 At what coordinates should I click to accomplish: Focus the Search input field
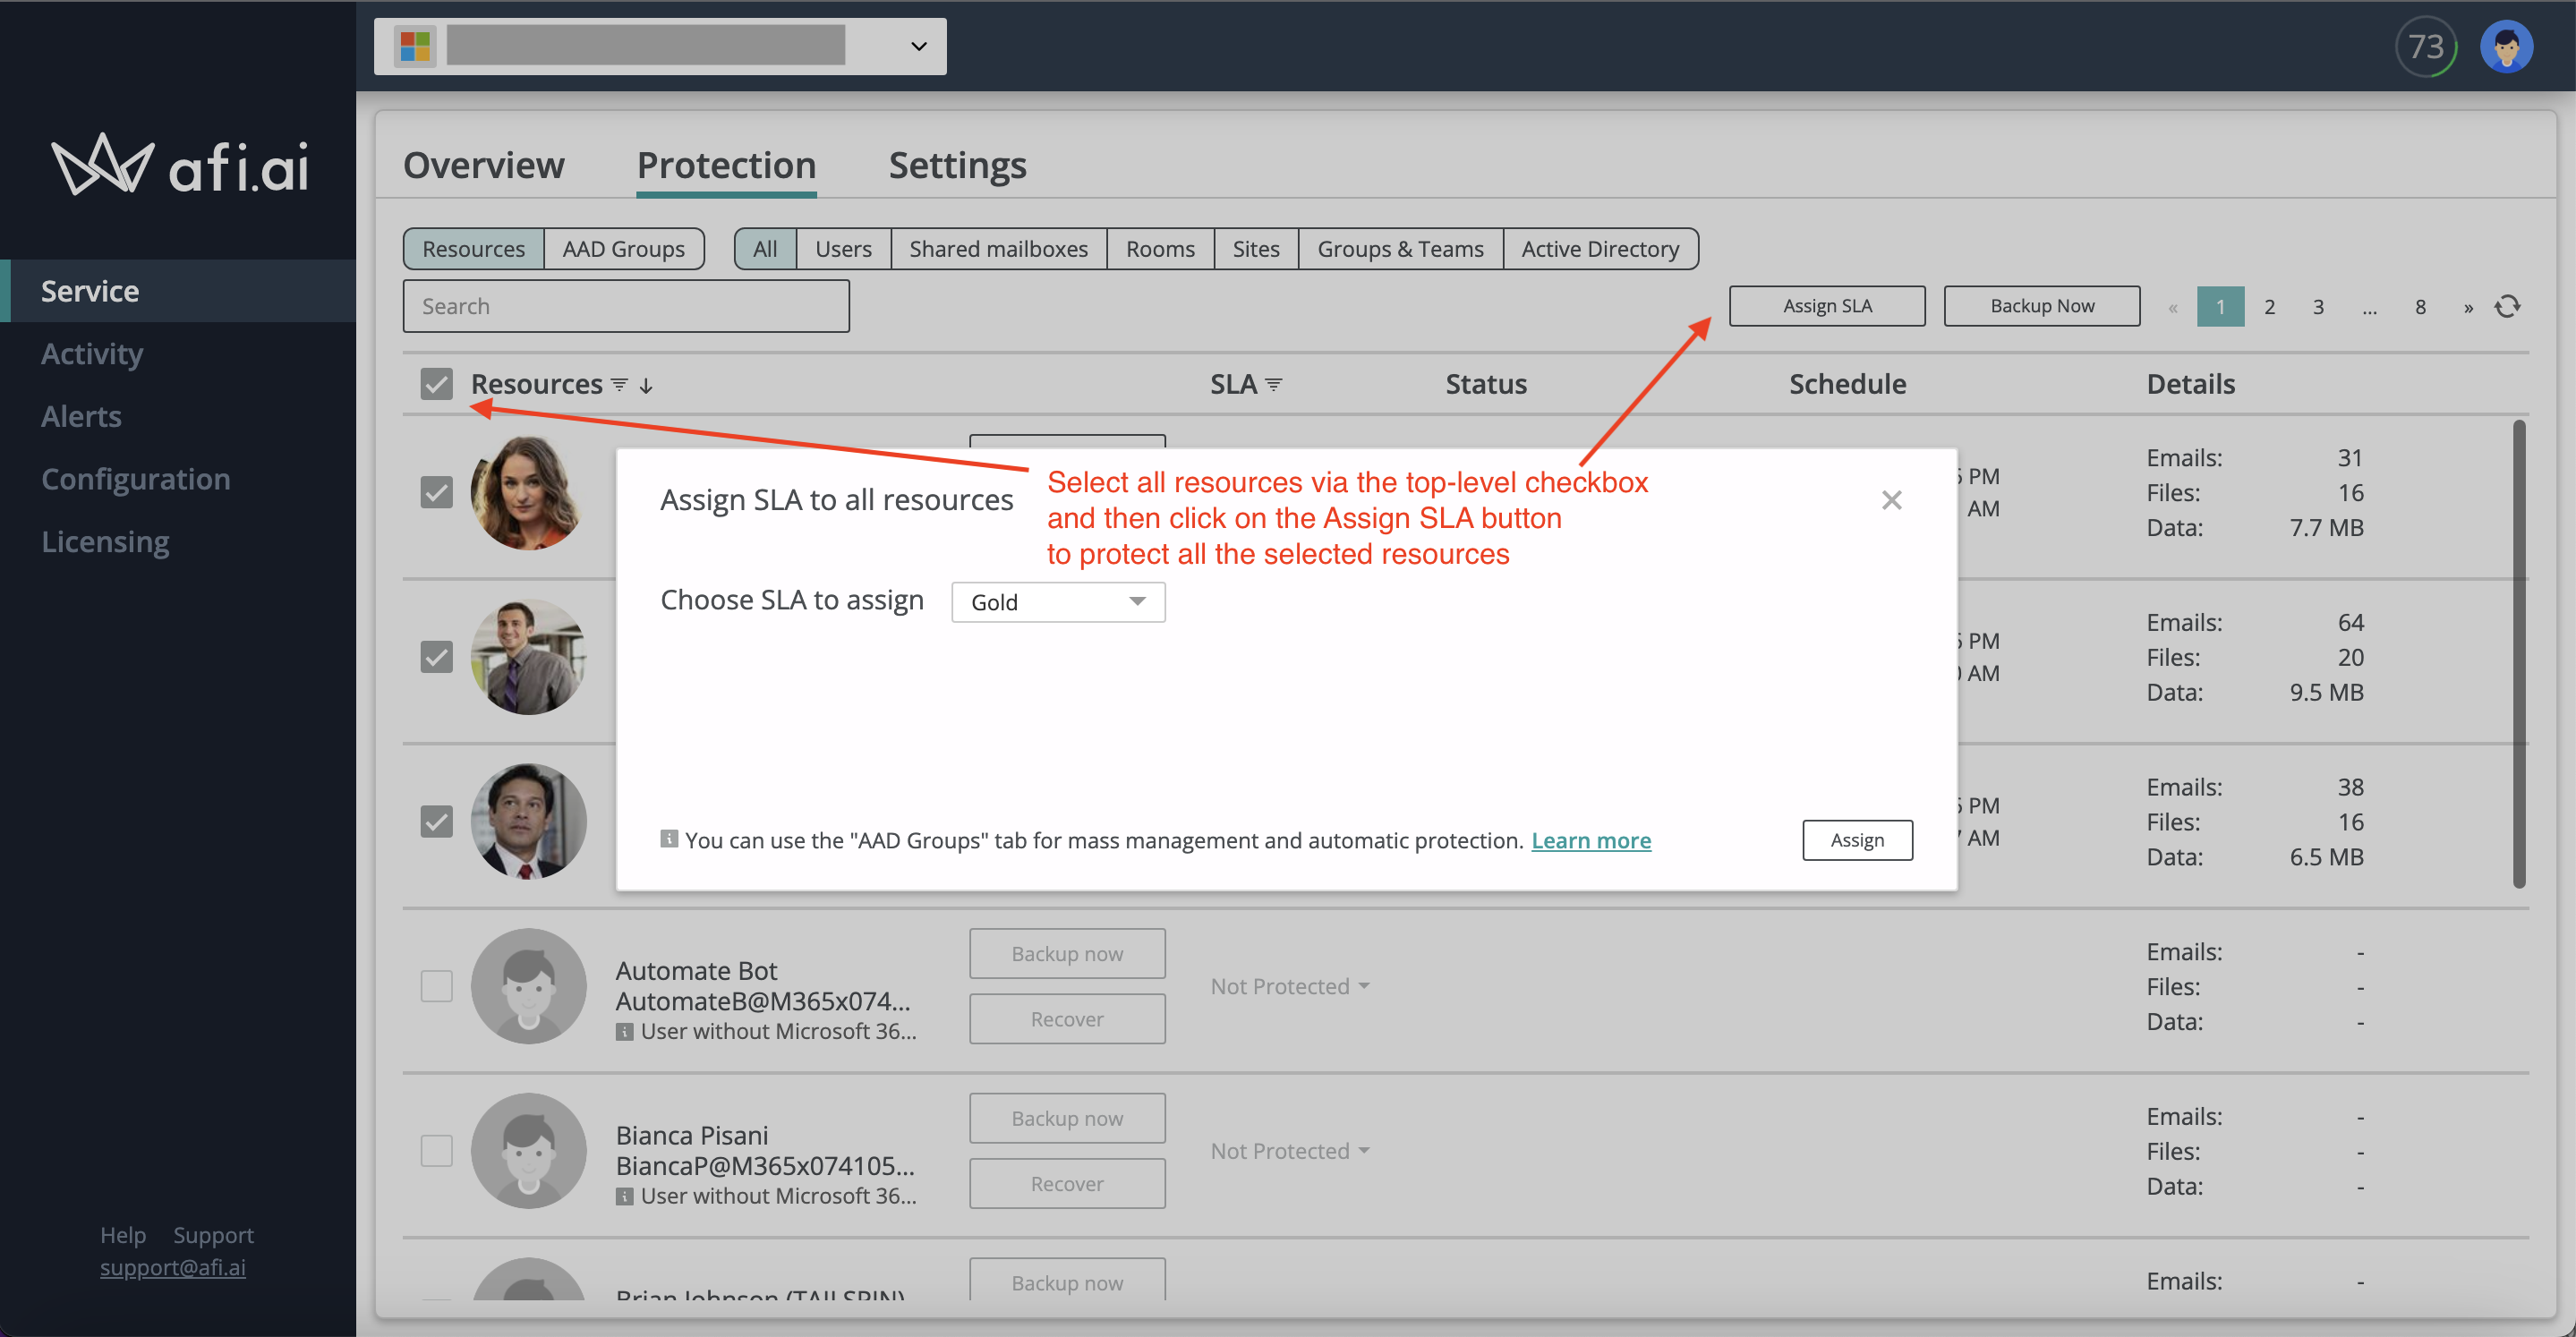click(x=626, y=306)
